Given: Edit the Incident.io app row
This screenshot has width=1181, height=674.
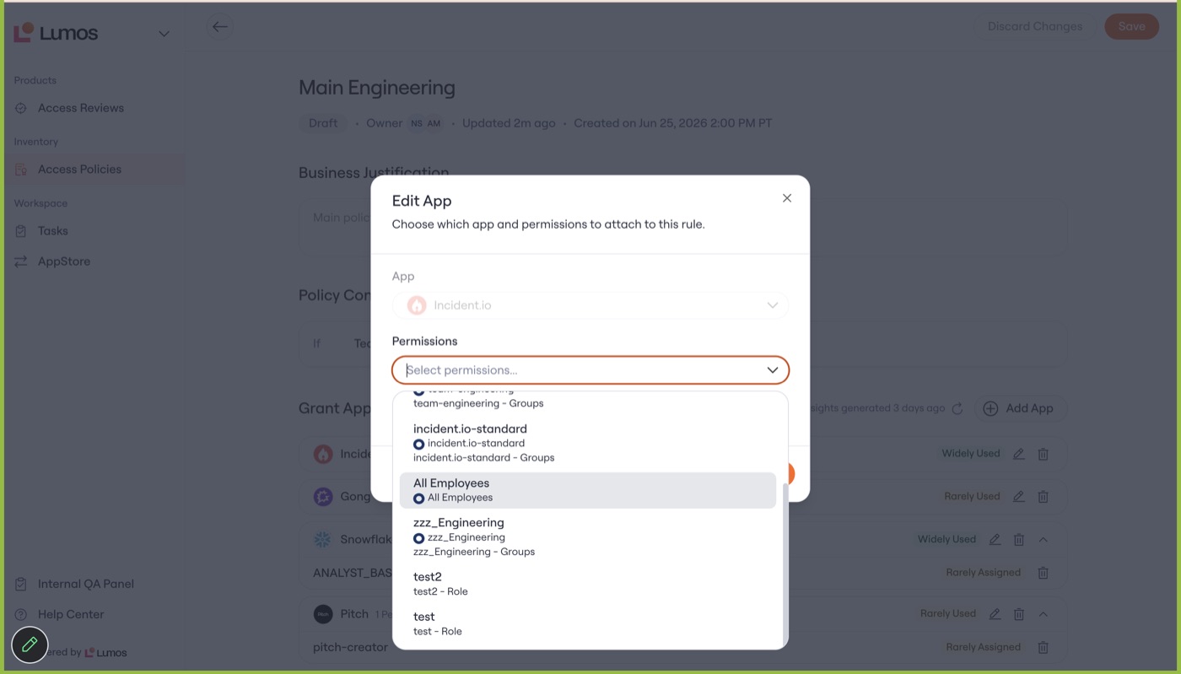Looking at the screenshot, I should point(1019,454).
